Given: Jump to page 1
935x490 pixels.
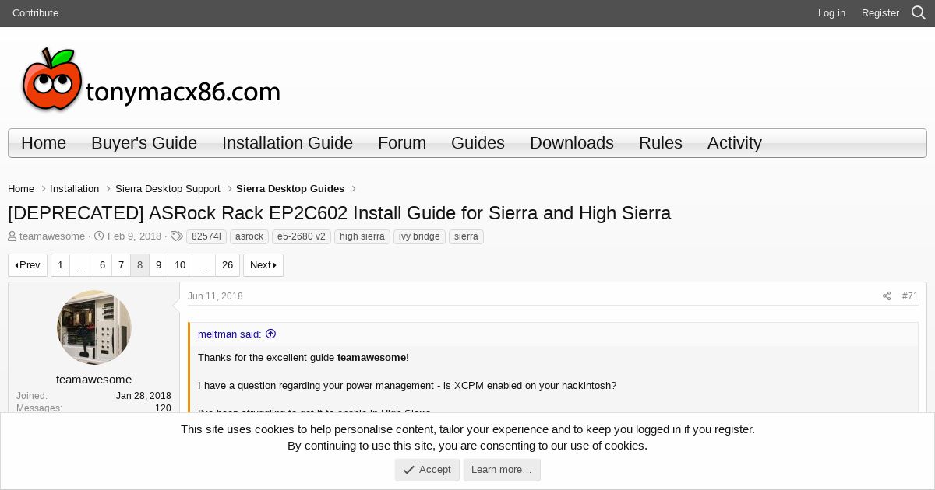Looking at the screenshot, I should click(x=60, y=265).
